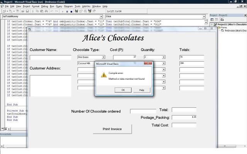Select the frmInvoice form icon in tree
247x154 pixels.
[222, 31]
